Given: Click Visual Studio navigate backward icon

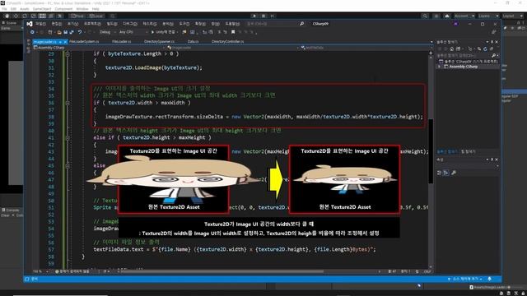Looking at the screenshot, I should pos(32,32).
